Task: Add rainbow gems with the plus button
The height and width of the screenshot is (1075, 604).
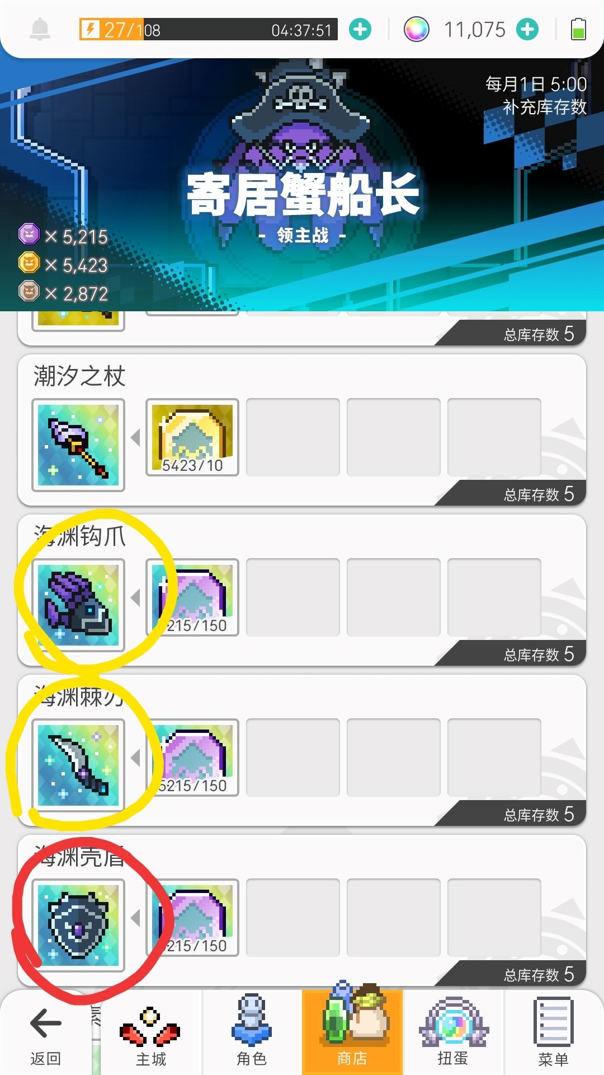Action: [x=527, y=29]
